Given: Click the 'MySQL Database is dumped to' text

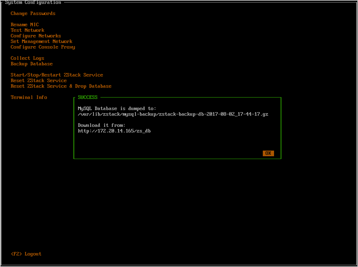Looking at the screenshot, I should [117, 109].
